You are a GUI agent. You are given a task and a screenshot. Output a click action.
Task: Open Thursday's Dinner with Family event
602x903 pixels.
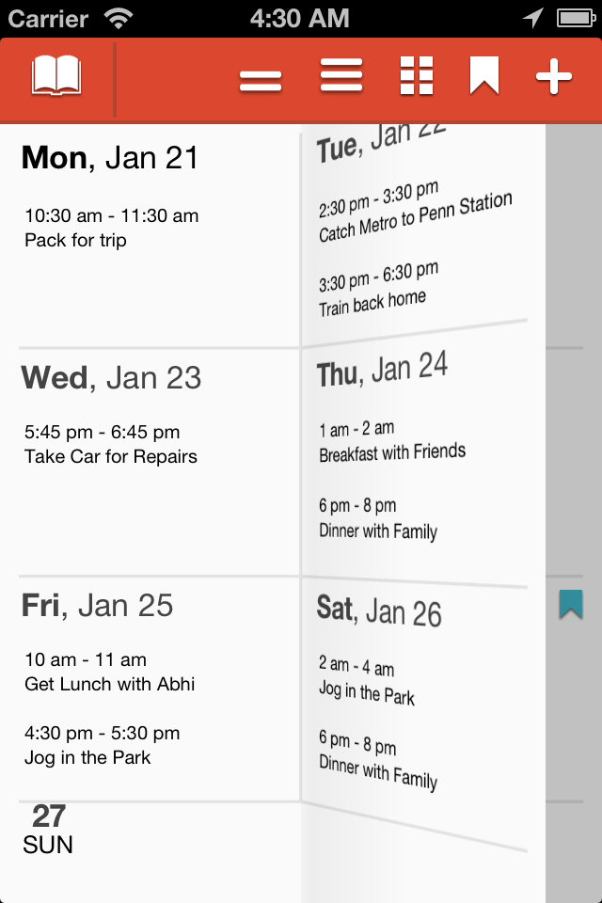(x=378, y=531)
